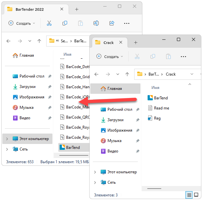202x200 pixels.
Task: Expand Этот компьютер in Crack window sidebar
Action: click(x=95, y=172)
